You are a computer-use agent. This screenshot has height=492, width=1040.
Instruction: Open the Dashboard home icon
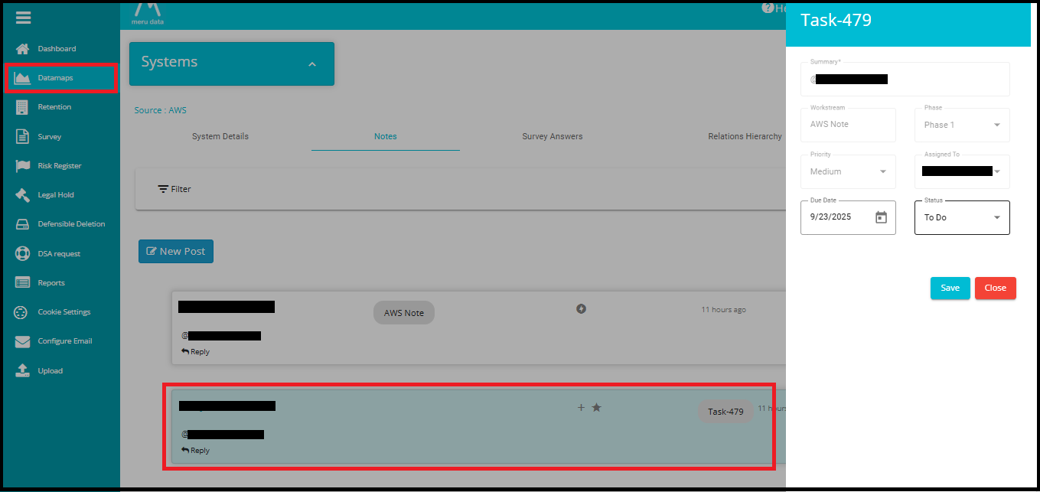tap(23, 49)
